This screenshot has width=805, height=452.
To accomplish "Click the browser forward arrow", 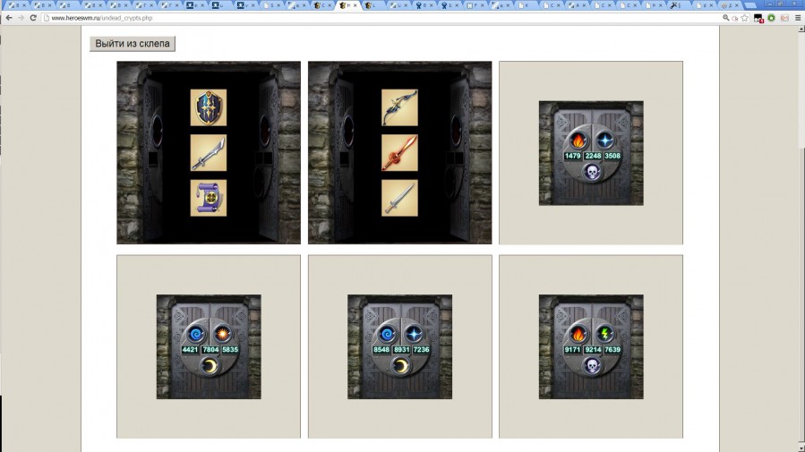I will [21, 18].
